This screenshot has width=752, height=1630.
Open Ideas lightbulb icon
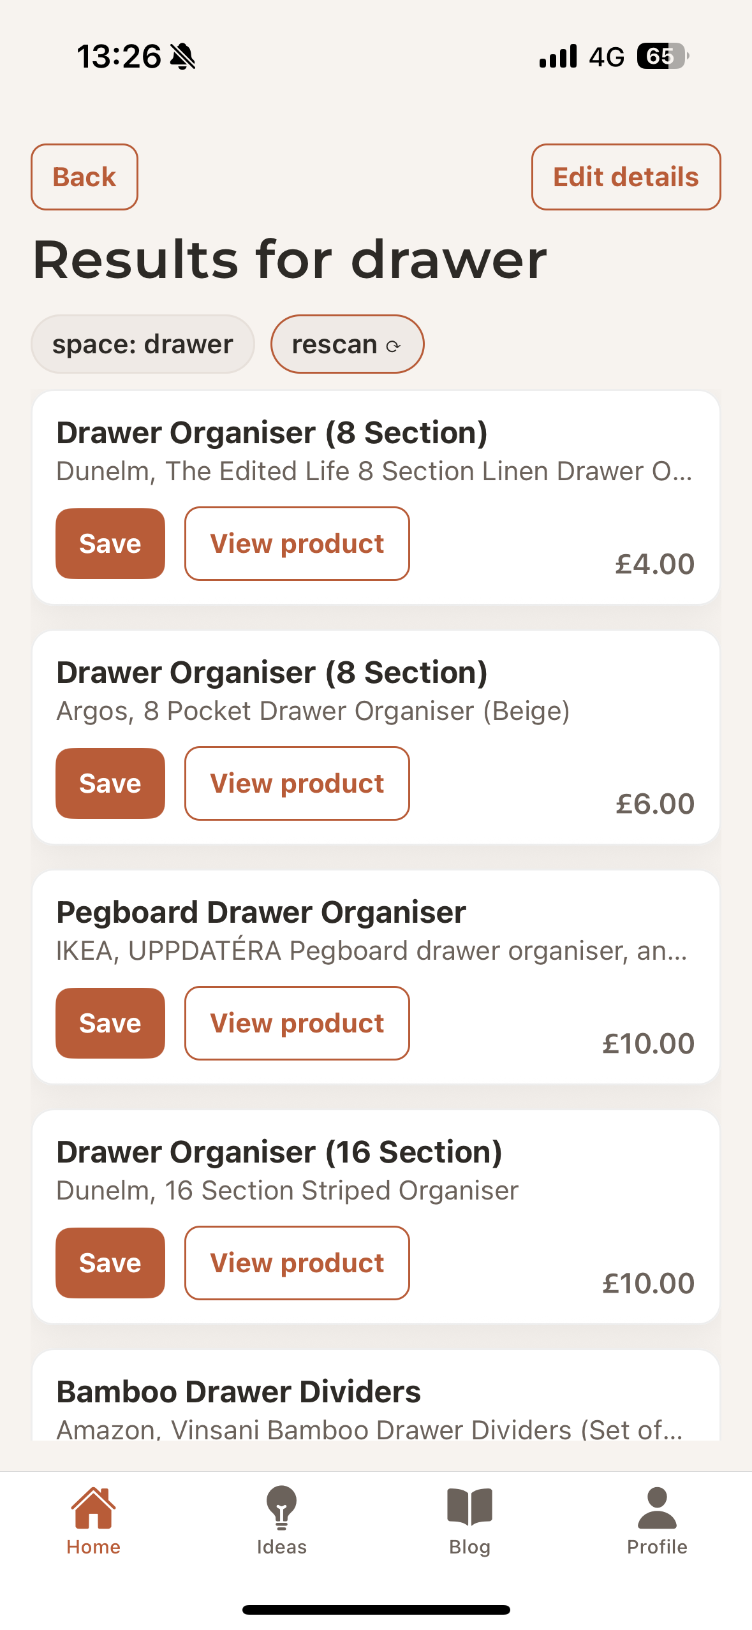coord(281,1508)
